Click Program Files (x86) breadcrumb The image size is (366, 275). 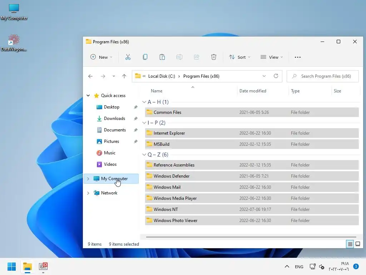(201, 76)
